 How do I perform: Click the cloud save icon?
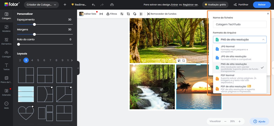tap(112, 5)
